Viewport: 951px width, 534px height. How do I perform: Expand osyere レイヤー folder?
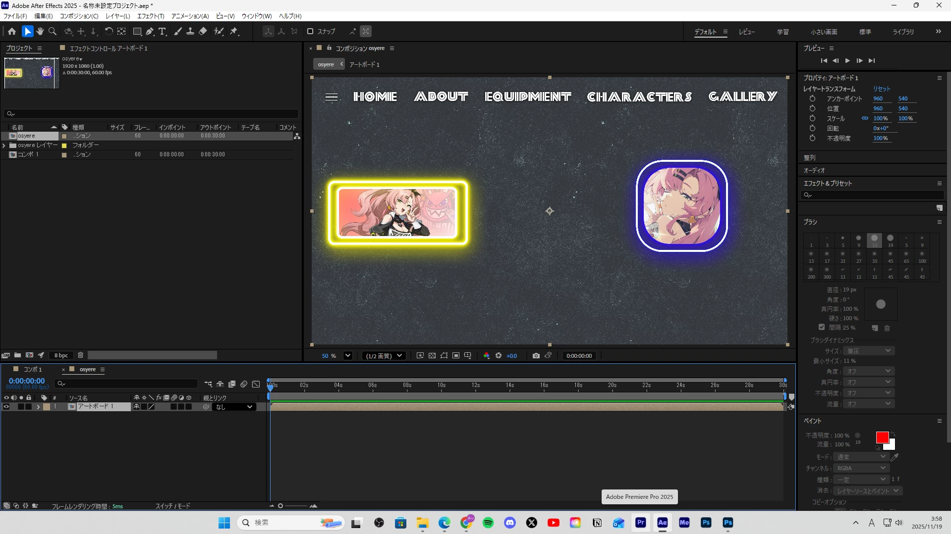[x=4, y=145]
